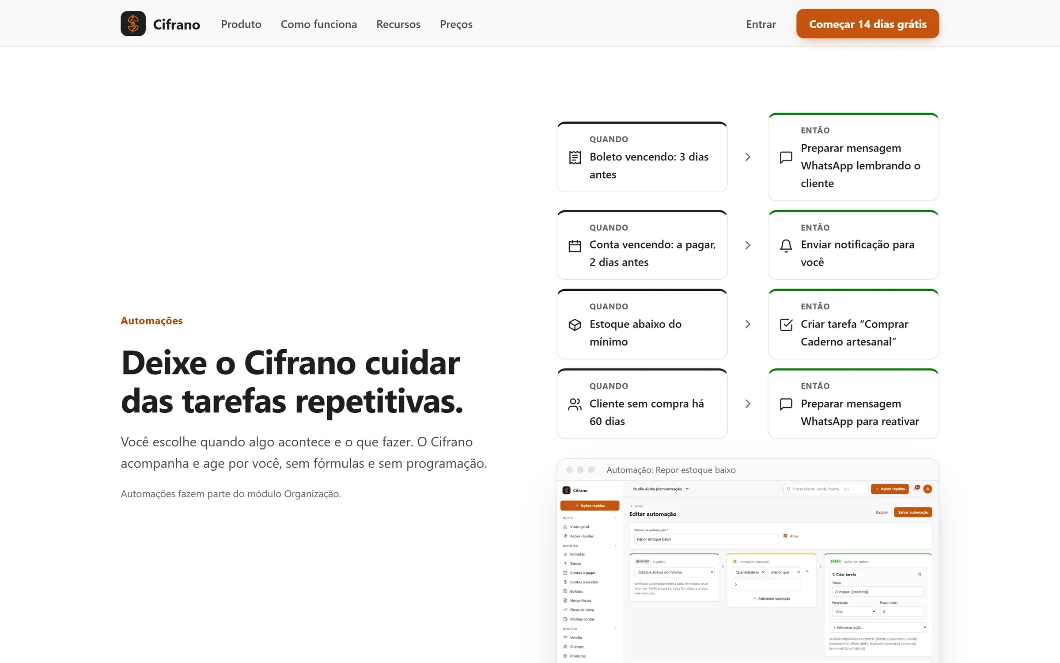Viewport: 1060px width, 663px height.
Task: Click the Automações orange section label
Action: (151, 320)
